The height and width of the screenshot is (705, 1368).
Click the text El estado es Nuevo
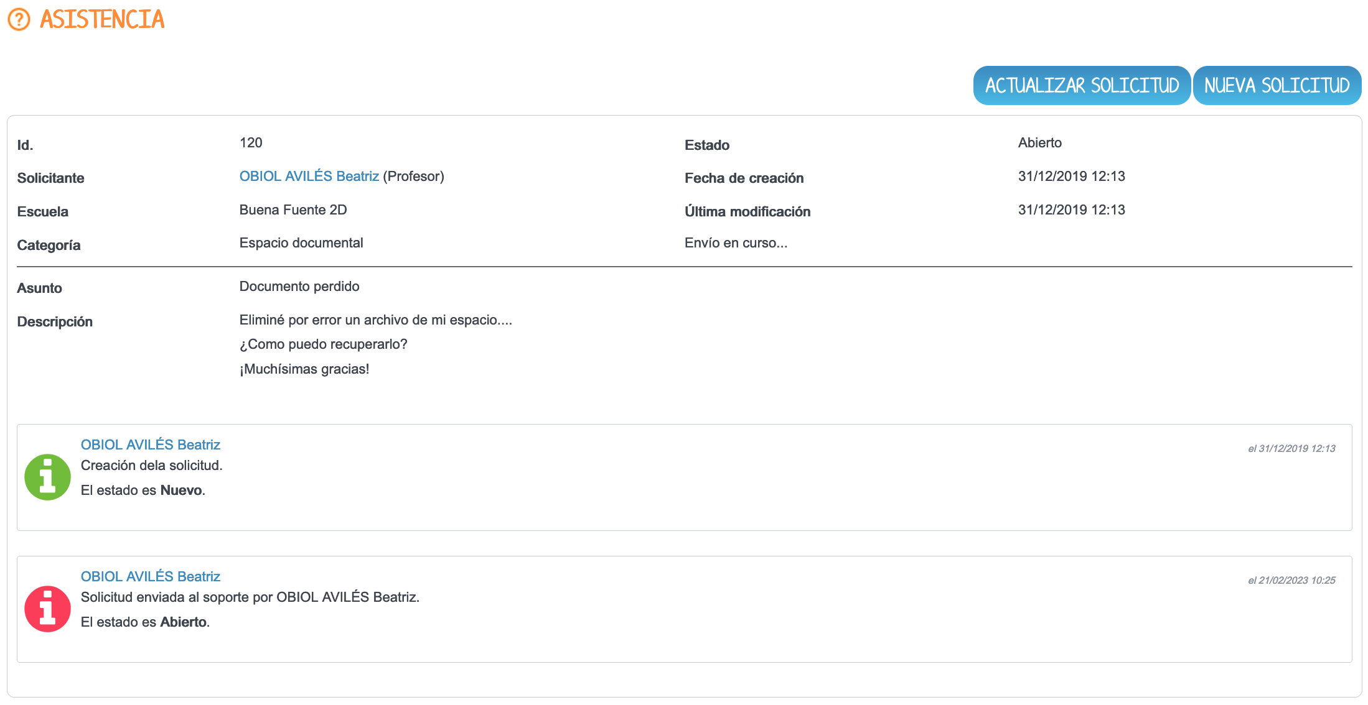(143, 491)
